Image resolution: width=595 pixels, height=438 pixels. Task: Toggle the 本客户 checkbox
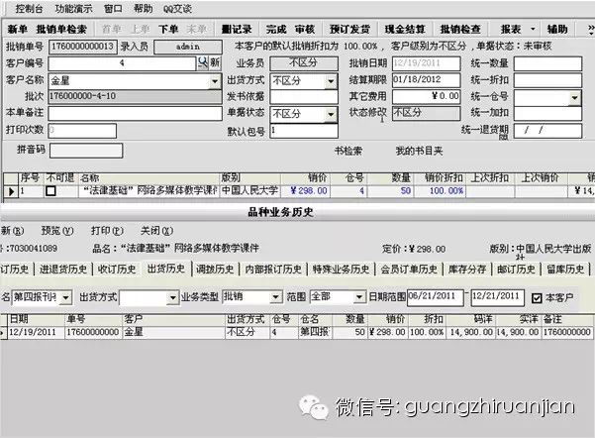537,298
